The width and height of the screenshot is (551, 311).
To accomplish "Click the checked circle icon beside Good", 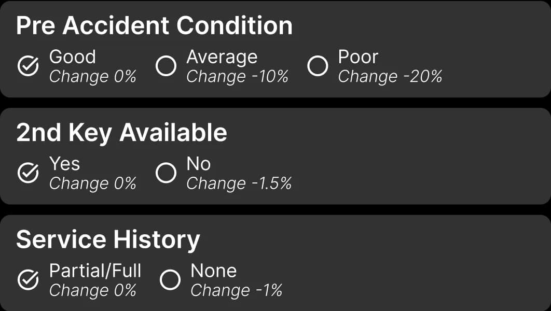I will (28, 66).
